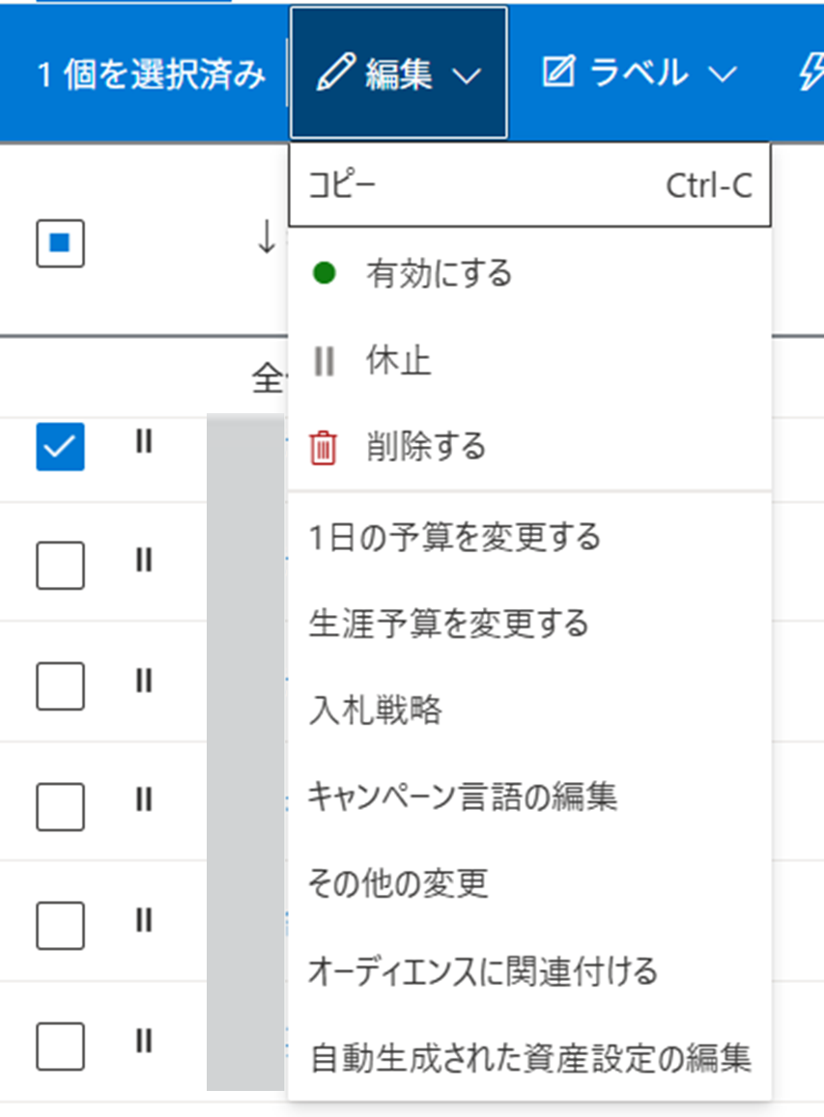Click the pencil icon beside 編集
Viewport: 824px width, 1117px height.
click(x=335, y=73)
